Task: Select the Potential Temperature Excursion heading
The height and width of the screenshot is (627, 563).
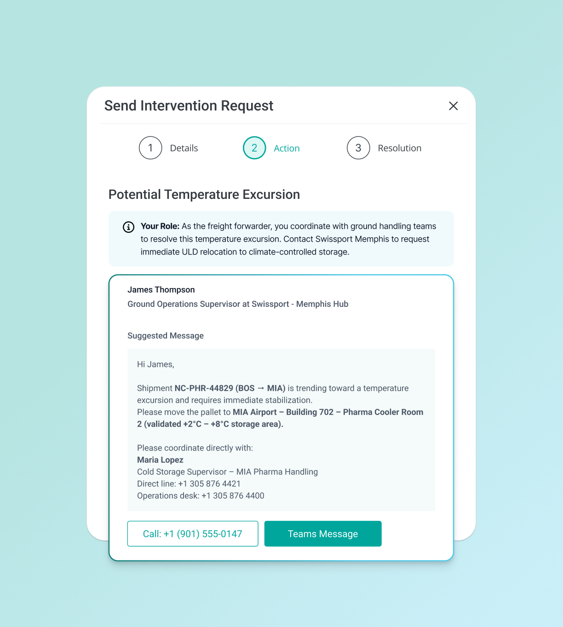Action: 204,194
